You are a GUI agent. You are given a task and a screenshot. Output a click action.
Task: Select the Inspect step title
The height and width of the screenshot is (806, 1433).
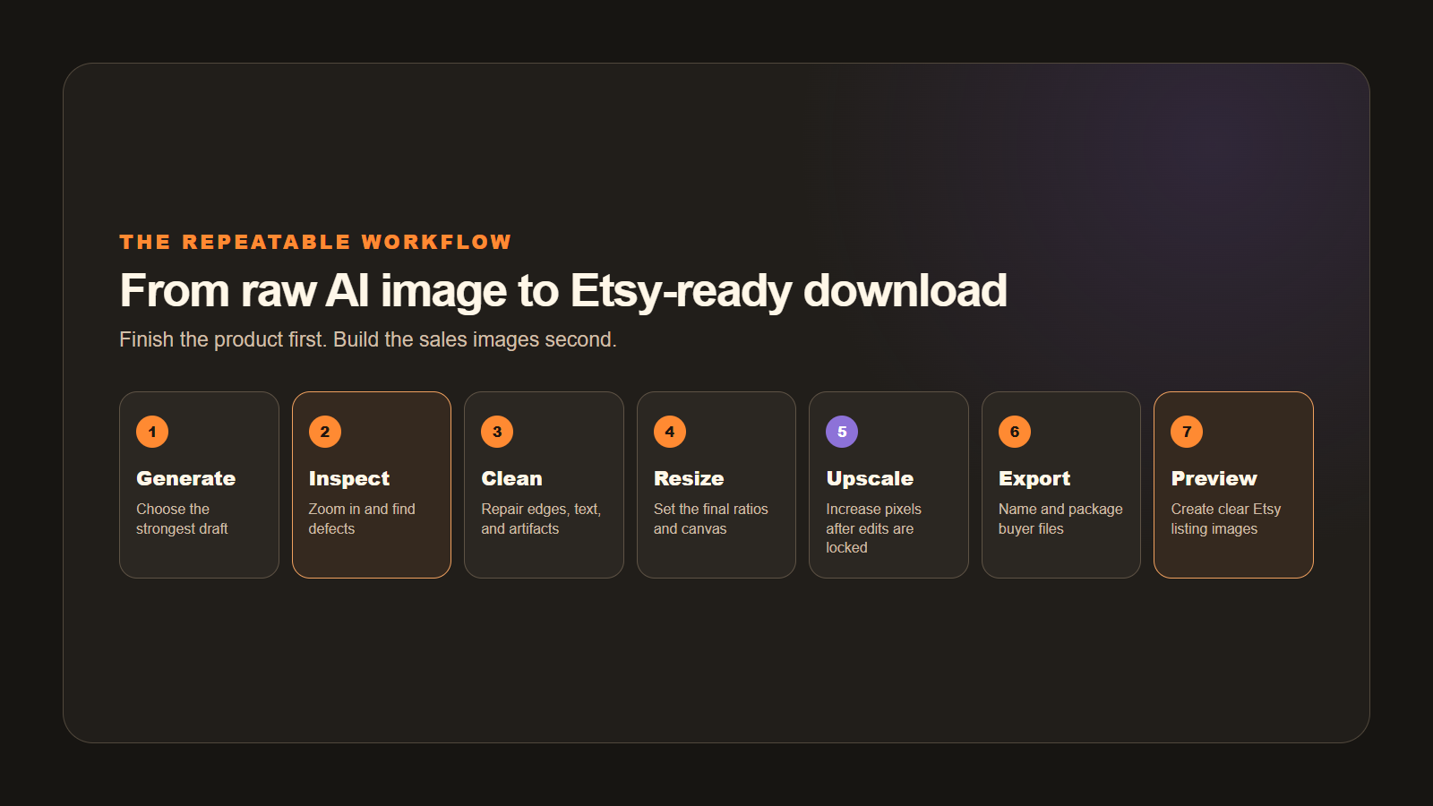pyautogui.click(x=349, y=479)
